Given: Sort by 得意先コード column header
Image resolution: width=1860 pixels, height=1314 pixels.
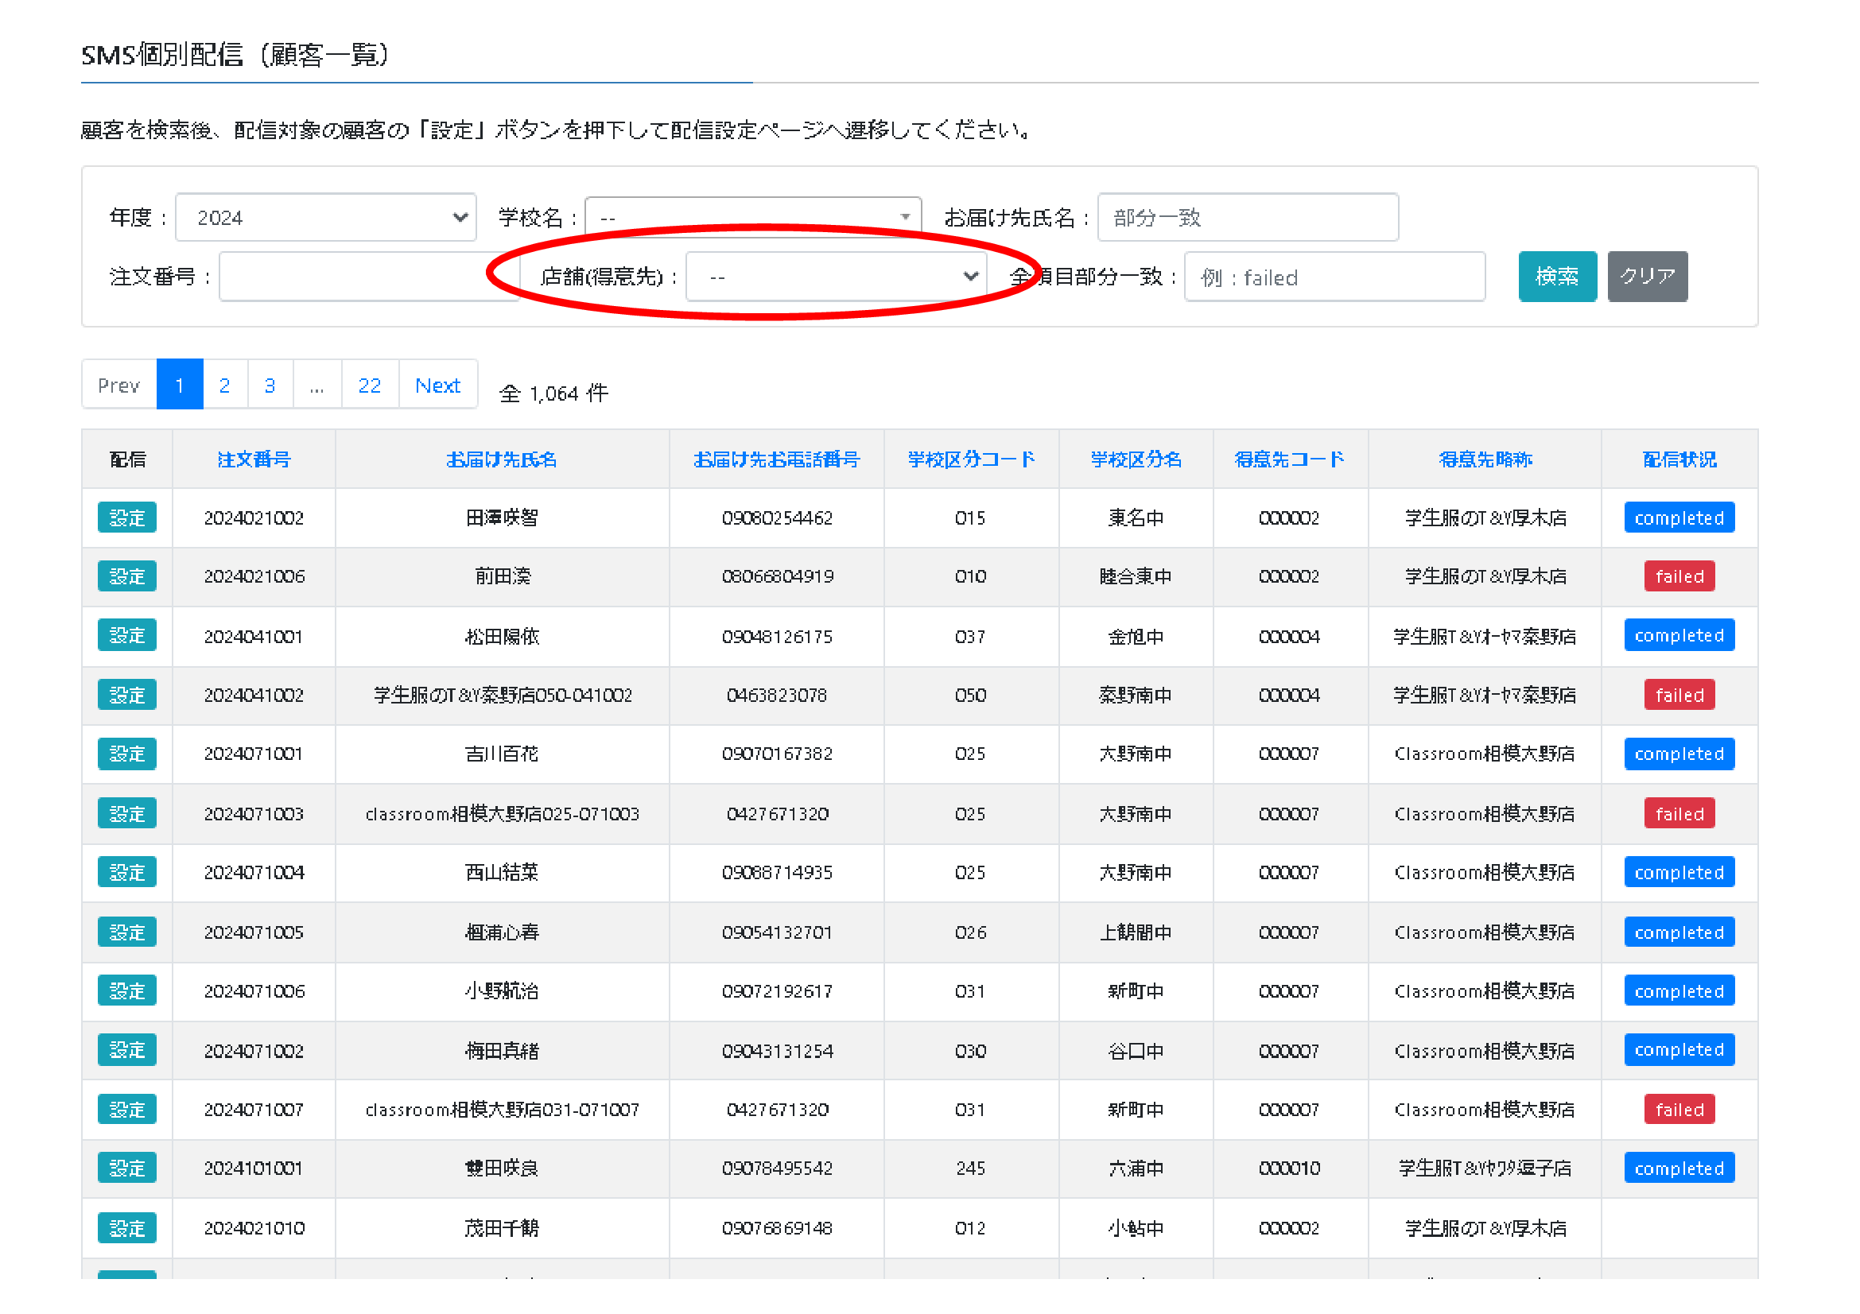Looking at the screenshot, I should click(x=1288, y=459).
